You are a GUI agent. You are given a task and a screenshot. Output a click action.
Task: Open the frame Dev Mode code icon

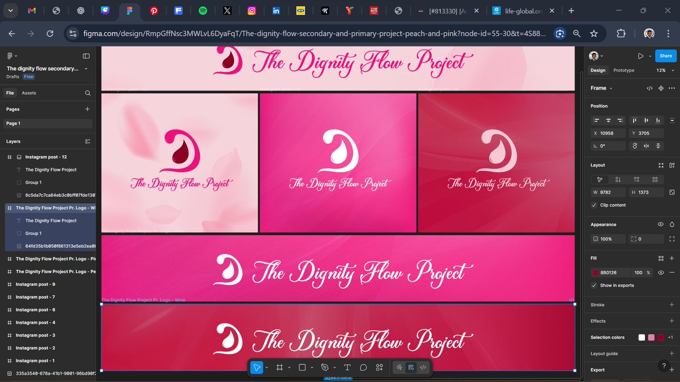point(650,88)
